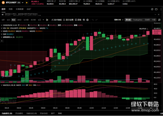
Task: Open the 历史仓位 tab
Action: pos(44,113)
